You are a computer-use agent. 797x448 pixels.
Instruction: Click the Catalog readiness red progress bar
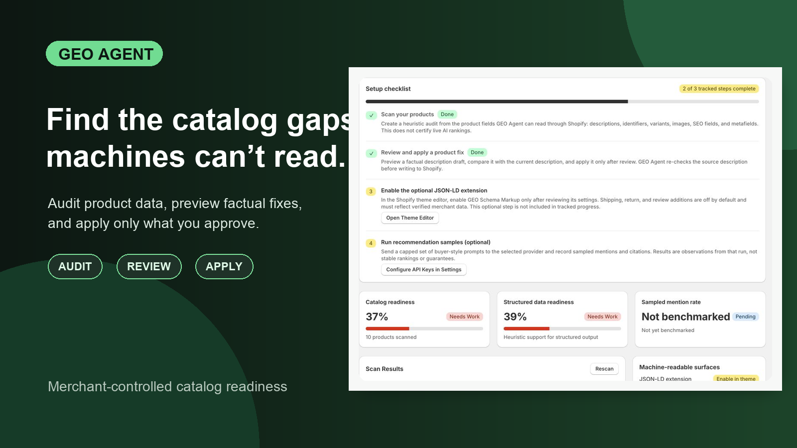424,329
